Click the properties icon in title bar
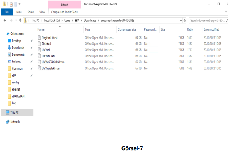This screenshot has height=156, width=239. 11,4
